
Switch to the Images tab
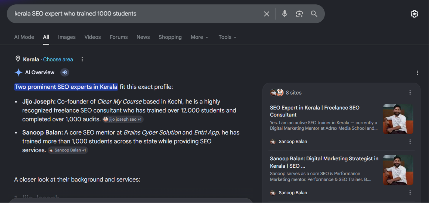coord(67,37)
